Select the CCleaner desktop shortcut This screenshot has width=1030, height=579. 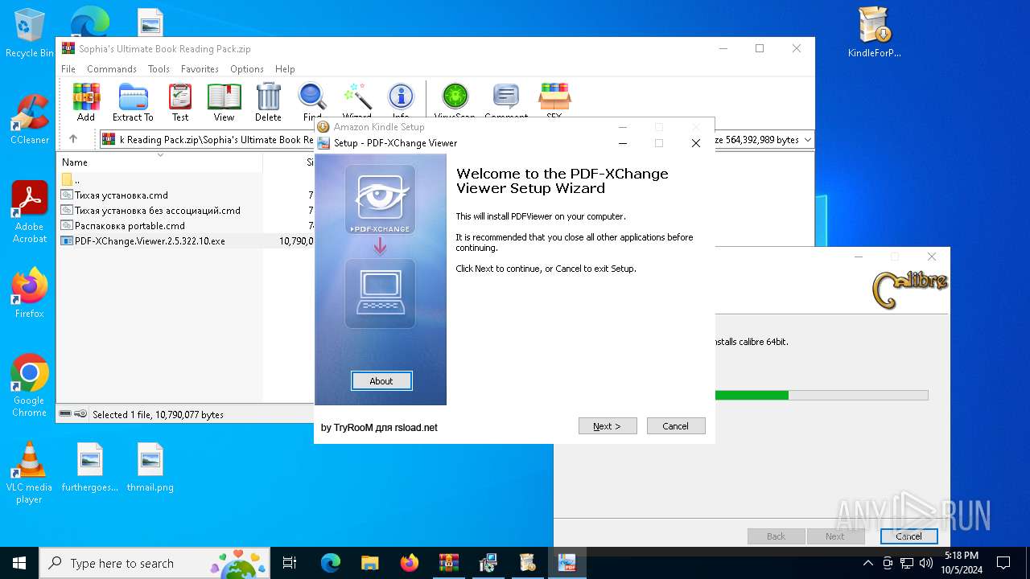pyautogui.click(x=29, y=119)
